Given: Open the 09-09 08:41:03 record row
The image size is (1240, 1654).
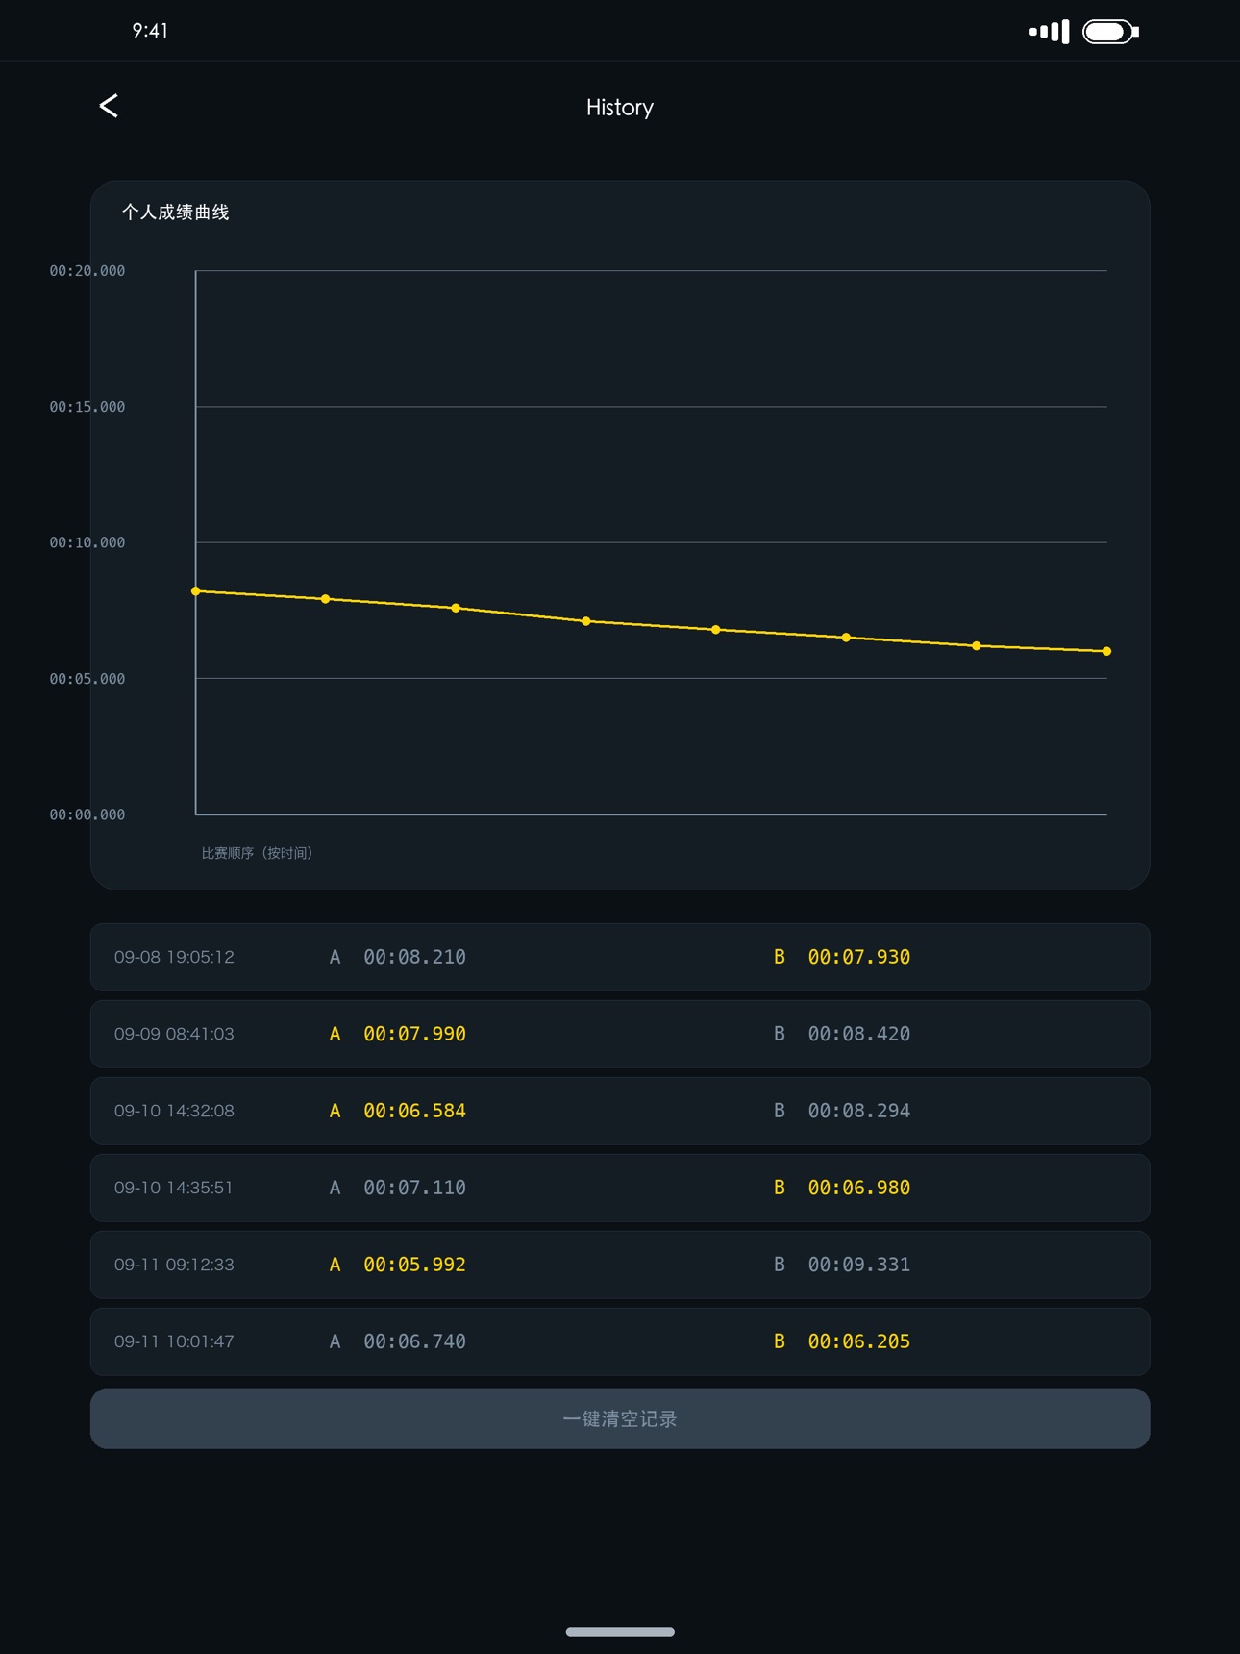Looking at the screenshot, I should pyautogui.click(x=620, y=1034).
